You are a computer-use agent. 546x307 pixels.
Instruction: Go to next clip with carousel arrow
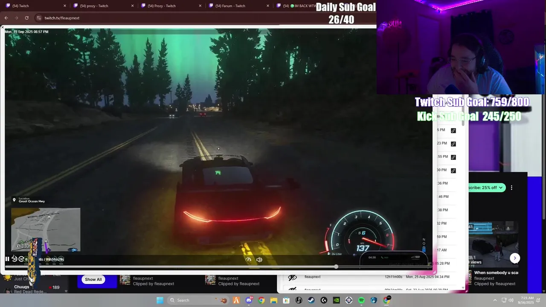coord(515,258)
